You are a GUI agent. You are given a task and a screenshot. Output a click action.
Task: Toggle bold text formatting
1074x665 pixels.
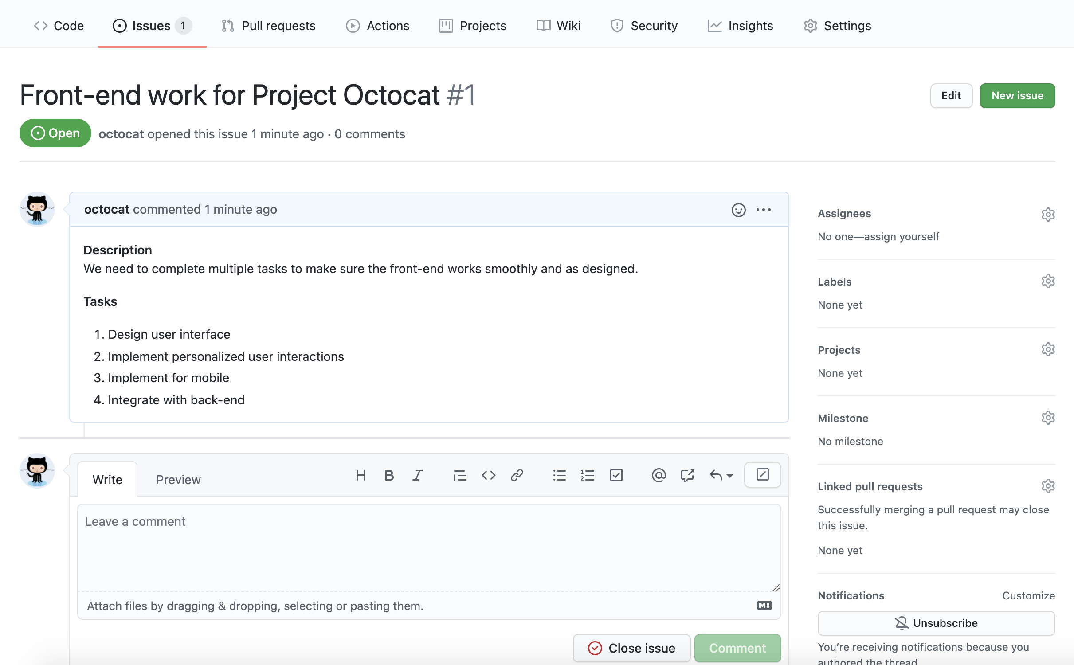[x=388, y=474]
